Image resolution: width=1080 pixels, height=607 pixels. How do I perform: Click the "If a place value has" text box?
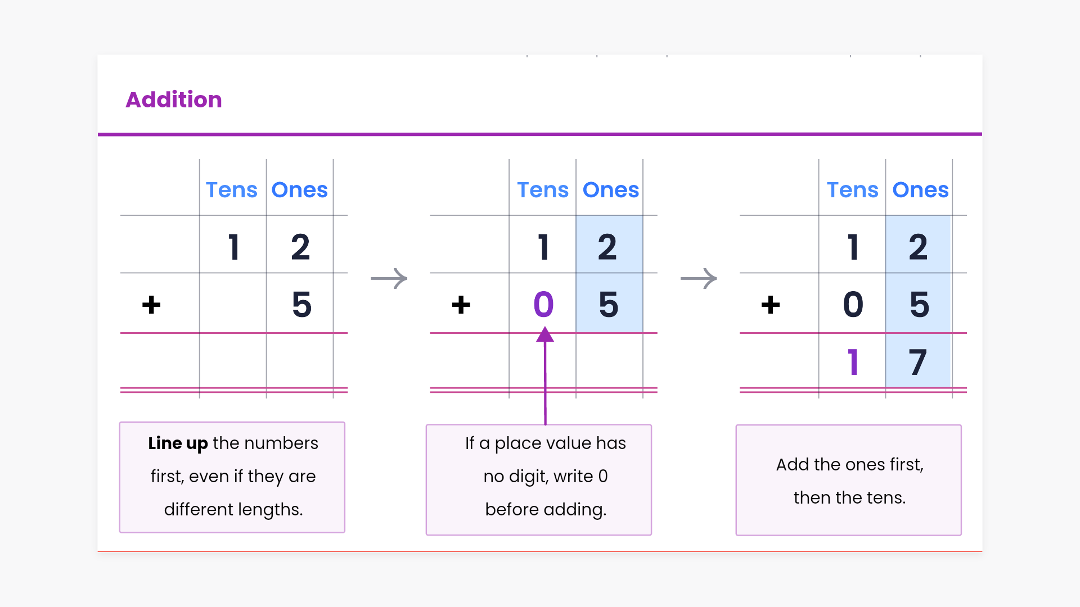point(539,479)
